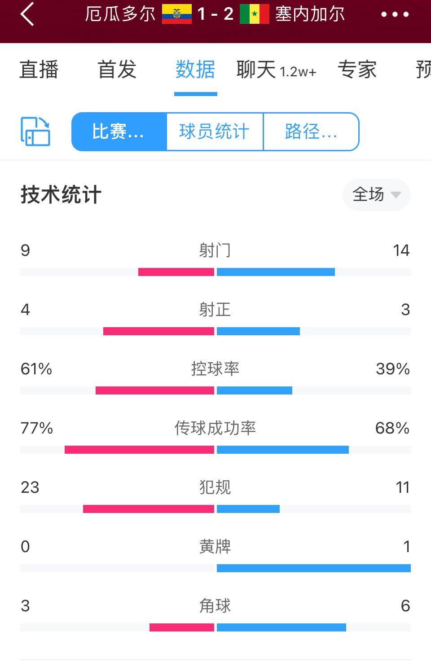Open the three-dot more menu
This screenshot has height=662, width=431.
[395, 14]
